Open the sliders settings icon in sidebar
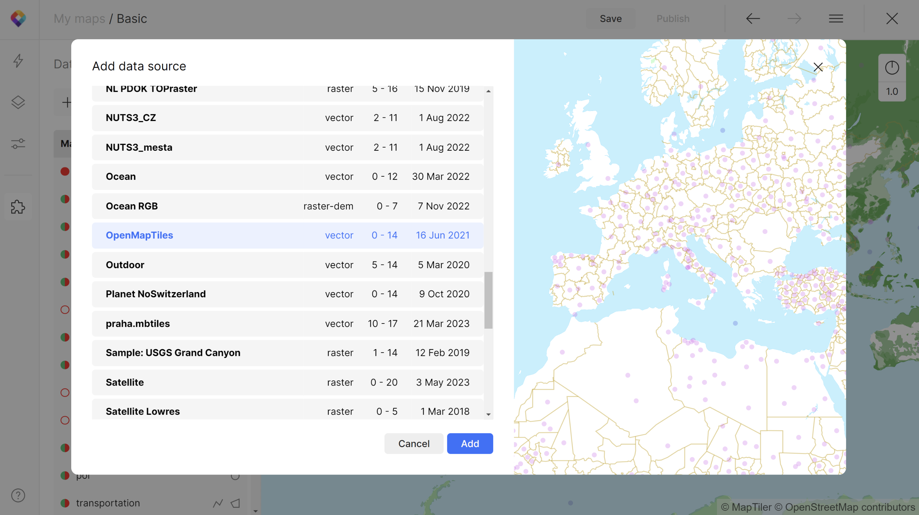 click(18, 144)
